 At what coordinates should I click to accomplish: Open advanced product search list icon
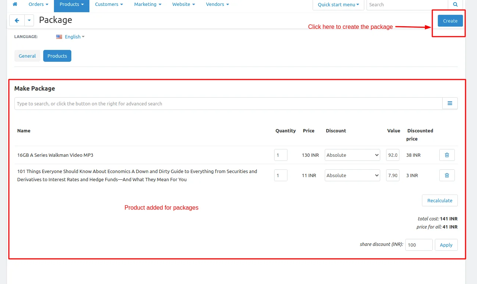[450, 104]
